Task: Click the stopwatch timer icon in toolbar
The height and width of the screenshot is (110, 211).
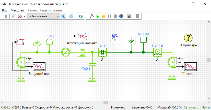Action: [x=92, y=16]
